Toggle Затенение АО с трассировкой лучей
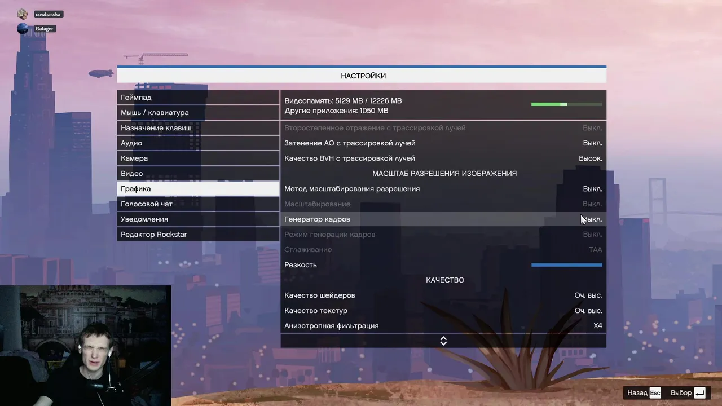 click(x=443, y=143)
